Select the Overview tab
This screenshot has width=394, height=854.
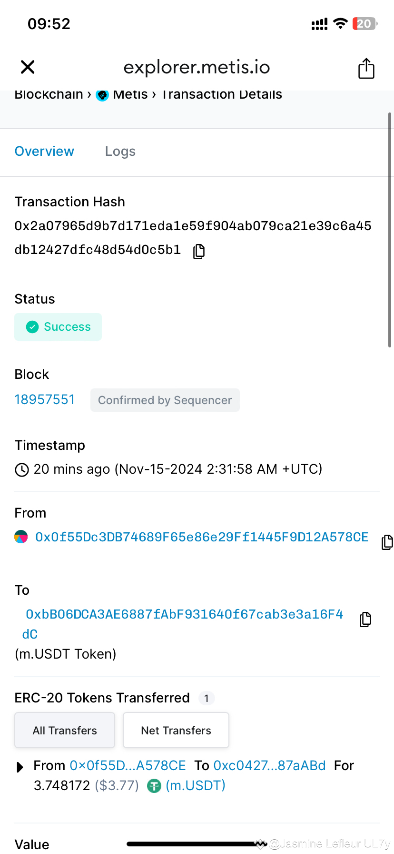coord(44,151)
